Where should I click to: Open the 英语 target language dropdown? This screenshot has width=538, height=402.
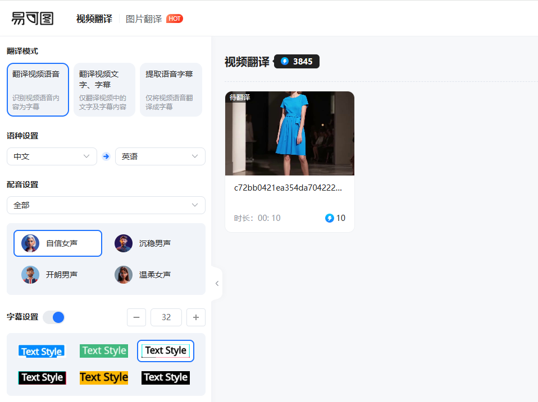160,156
